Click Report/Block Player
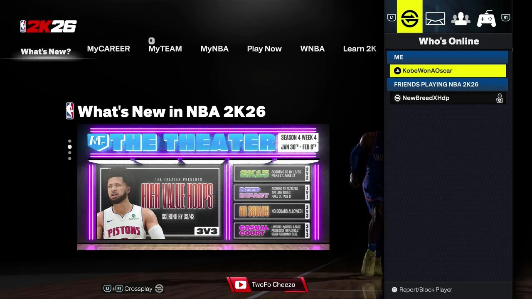The width and height of the screenshot is (532, 299). click(x=426, y=290)
